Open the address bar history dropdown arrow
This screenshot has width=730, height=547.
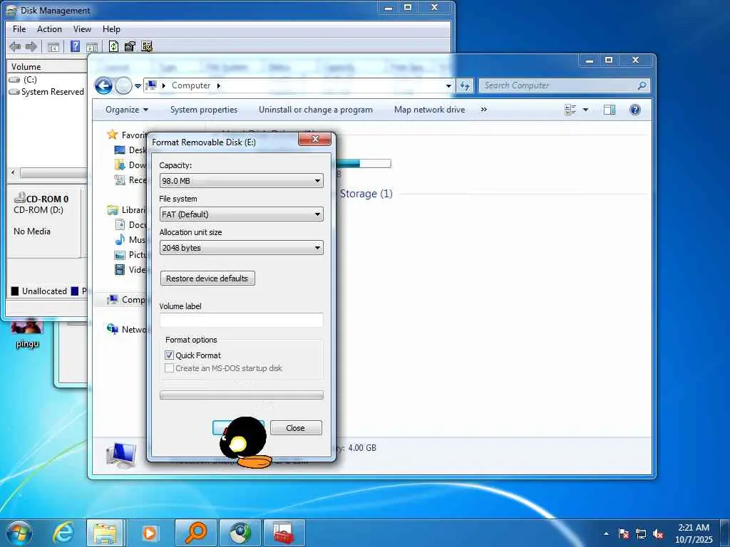(448, 85)
